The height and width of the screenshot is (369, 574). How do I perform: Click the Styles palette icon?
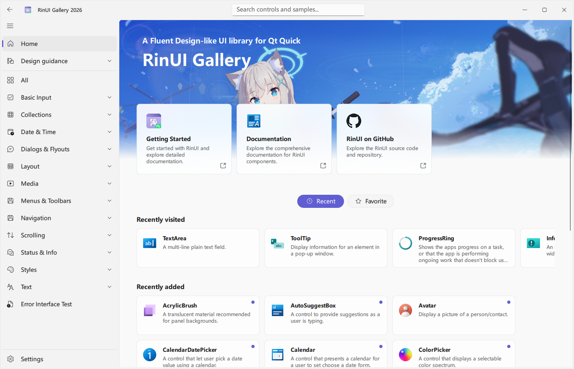pos(11,270)
